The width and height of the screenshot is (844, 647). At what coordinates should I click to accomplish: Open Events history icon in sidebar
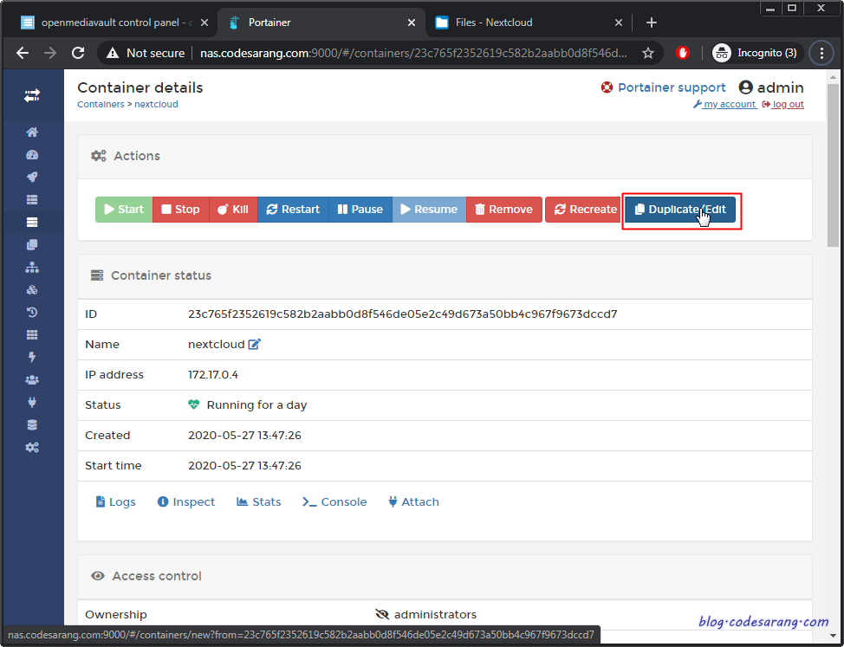[32, 313]
